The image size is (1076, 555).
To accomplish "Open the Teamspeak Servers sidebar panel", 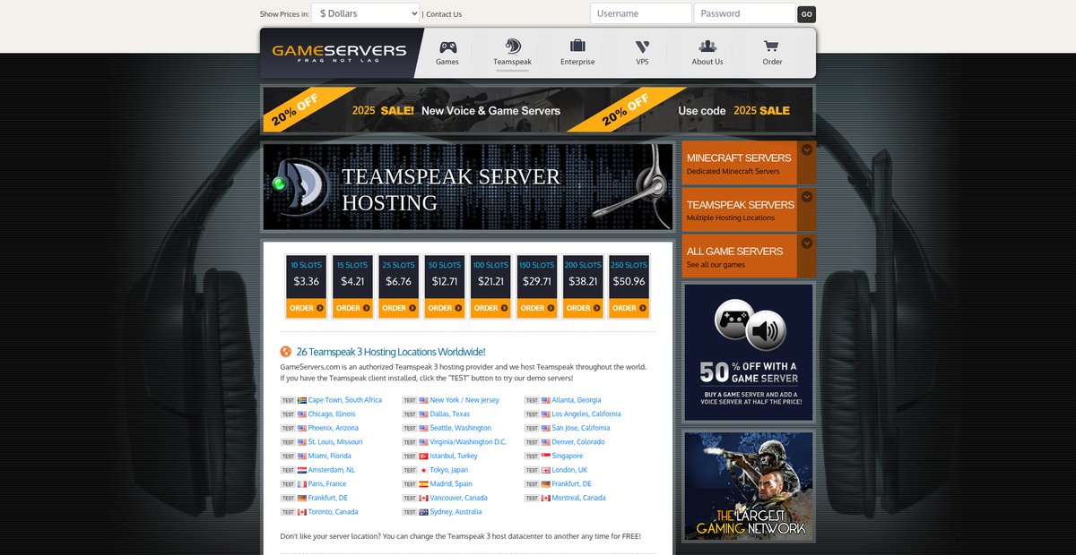I will point(749,209).
